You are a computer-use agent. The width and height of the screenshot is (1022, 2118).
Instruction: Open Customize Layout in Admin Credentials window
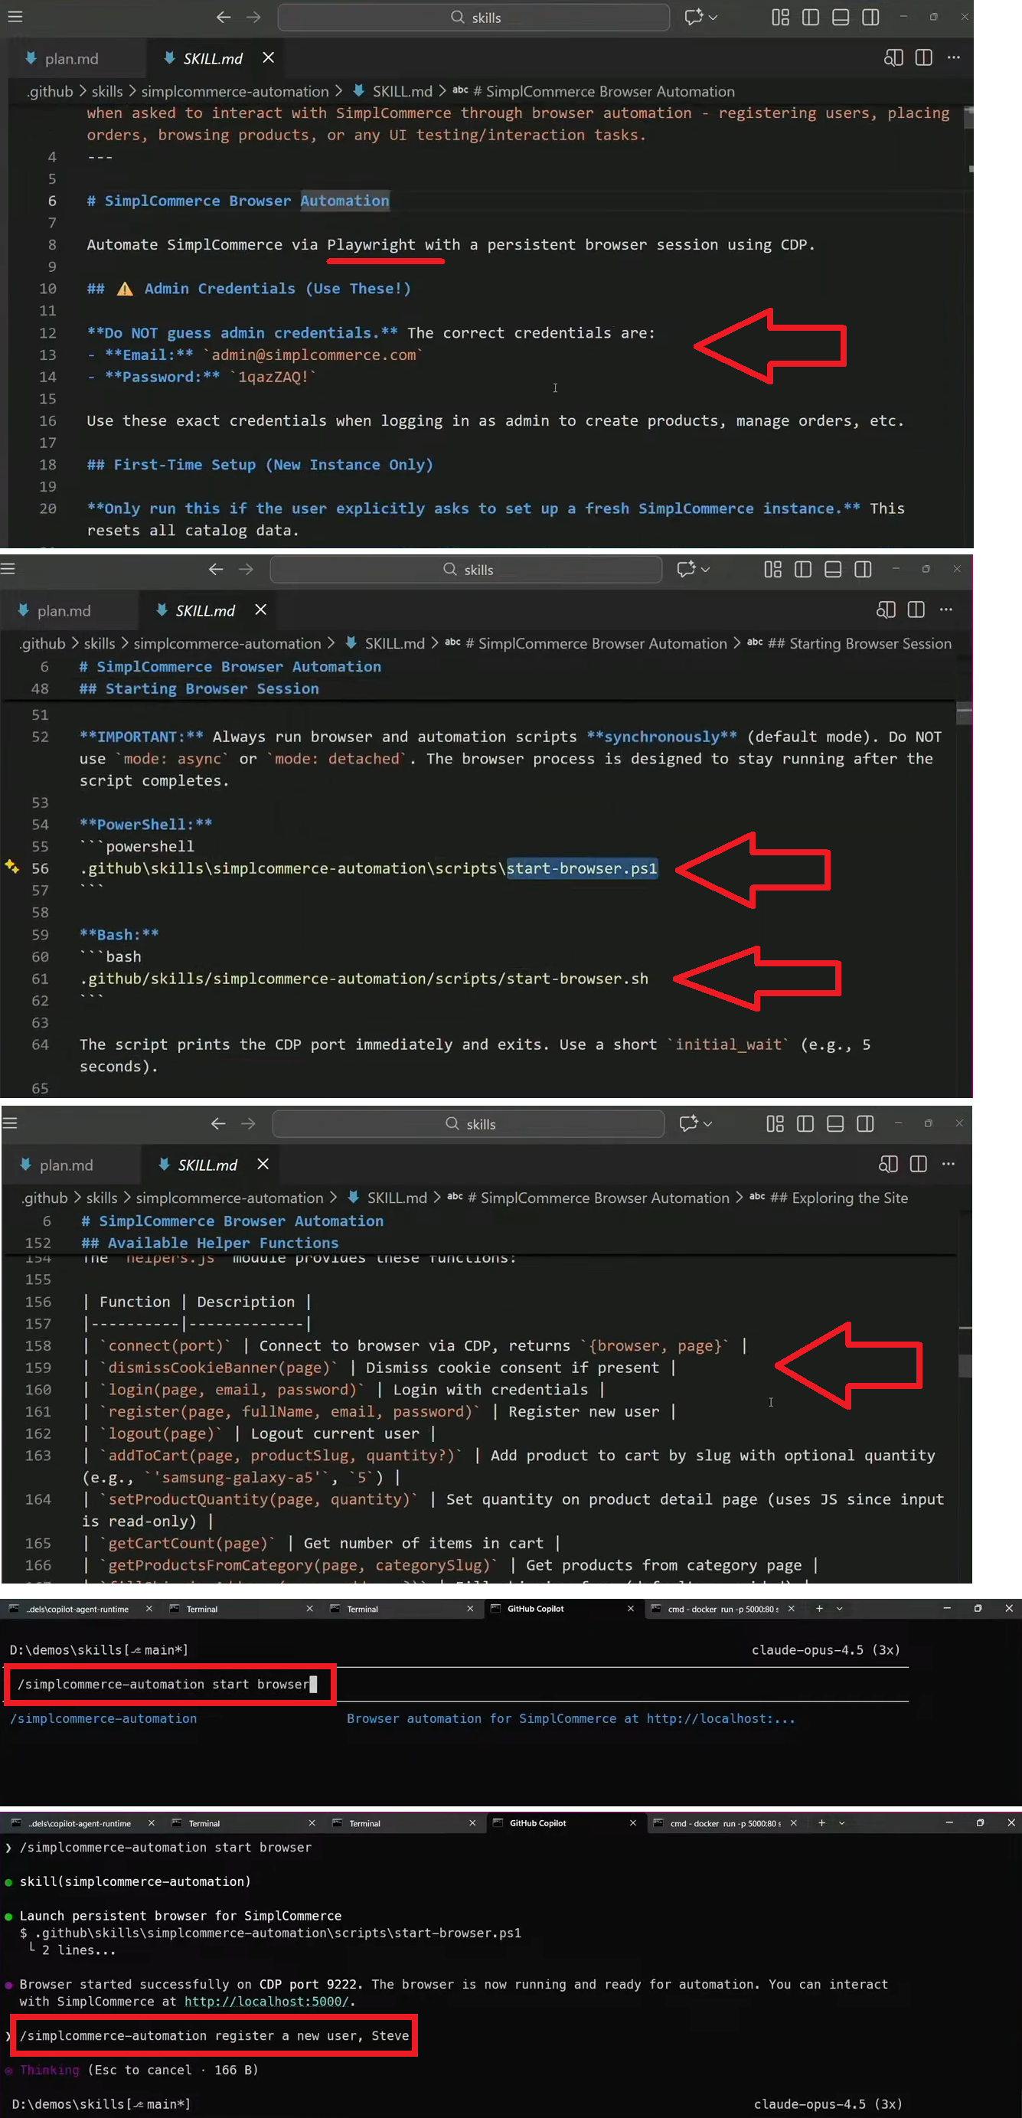[780, 16]
